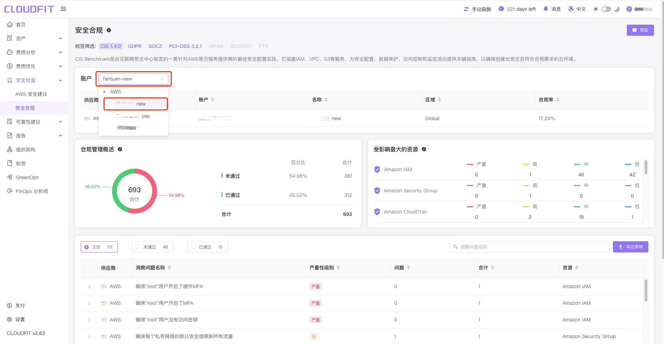Open AWS 安全建议 menu item
This screenshot has width=664, height=344.
pos(31,94)
